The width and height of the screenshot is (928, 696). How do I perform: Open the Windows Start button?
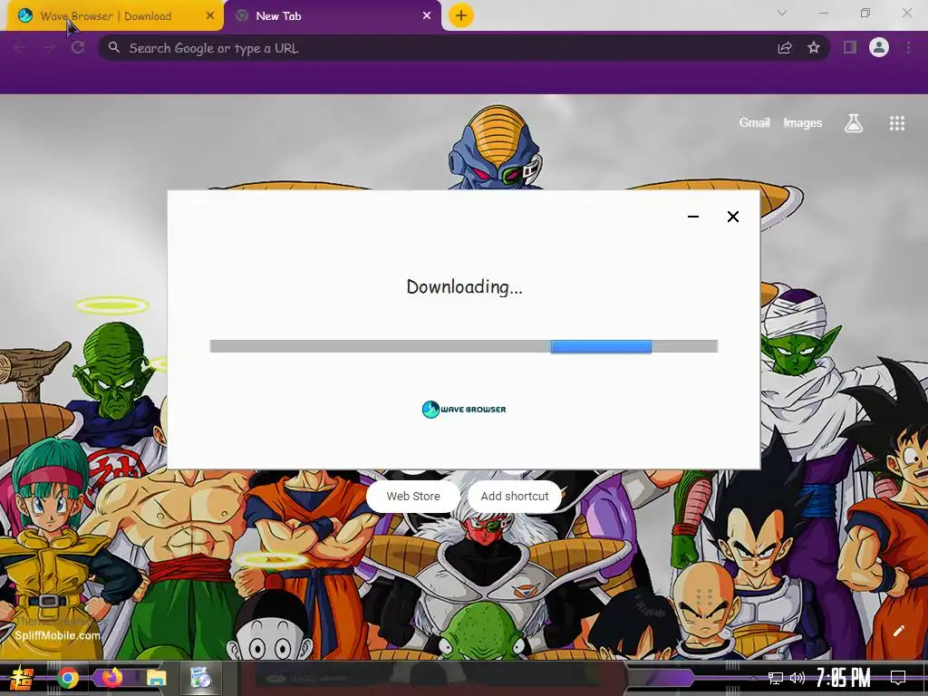22,678
